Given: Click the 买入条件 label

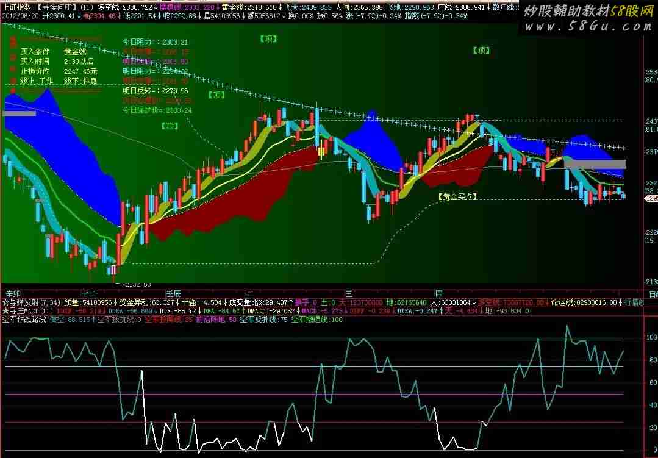Looking at the screenshot, I should coord(35,52).
